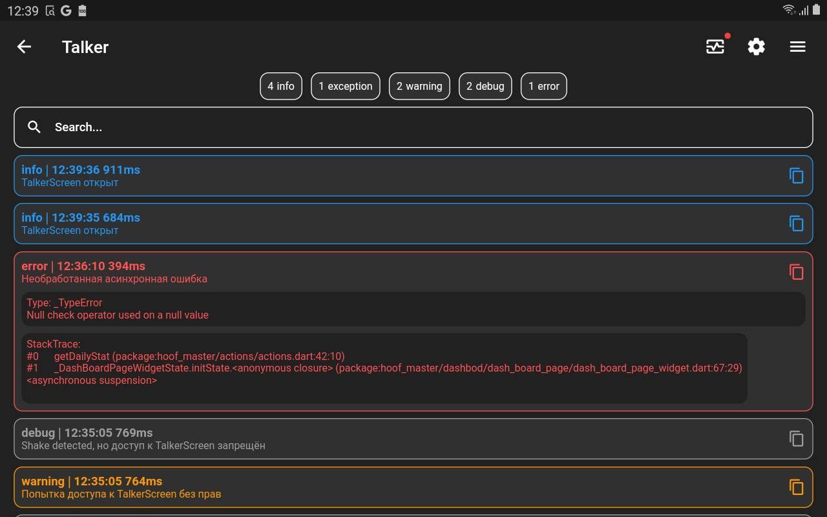Screen dimensions: 827x517
Task: Toggle the "2 warning" filter chip
Action: (419, 87)
